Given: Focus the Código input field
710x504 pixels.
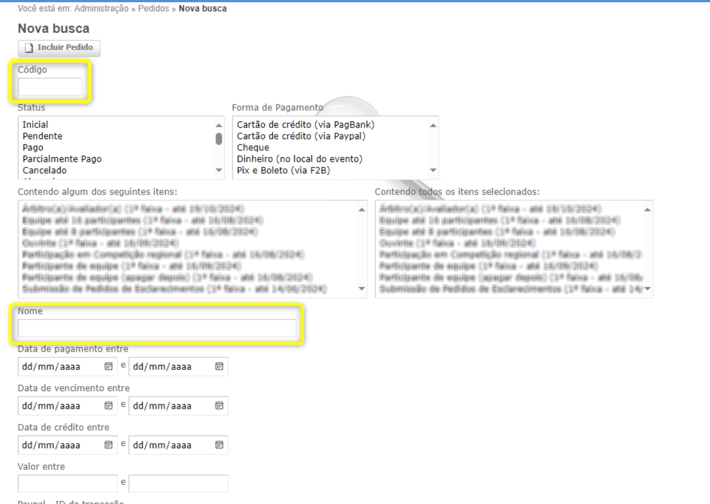Looking at the screenshot, I should pyautogui.click(x=50, y=87).
